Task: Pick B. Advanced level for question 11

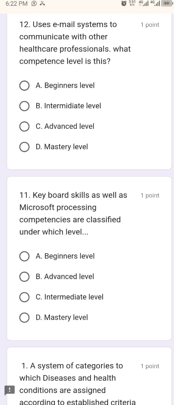Action: point(57,276)
